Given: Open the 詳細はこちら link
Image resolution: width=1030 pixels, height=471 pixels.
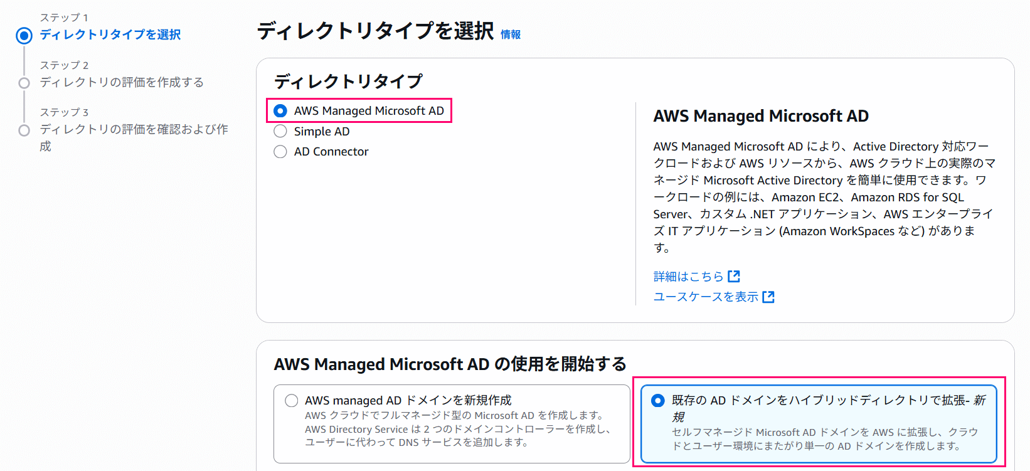Looking at the screenshot, I should (x=689, y=277).
